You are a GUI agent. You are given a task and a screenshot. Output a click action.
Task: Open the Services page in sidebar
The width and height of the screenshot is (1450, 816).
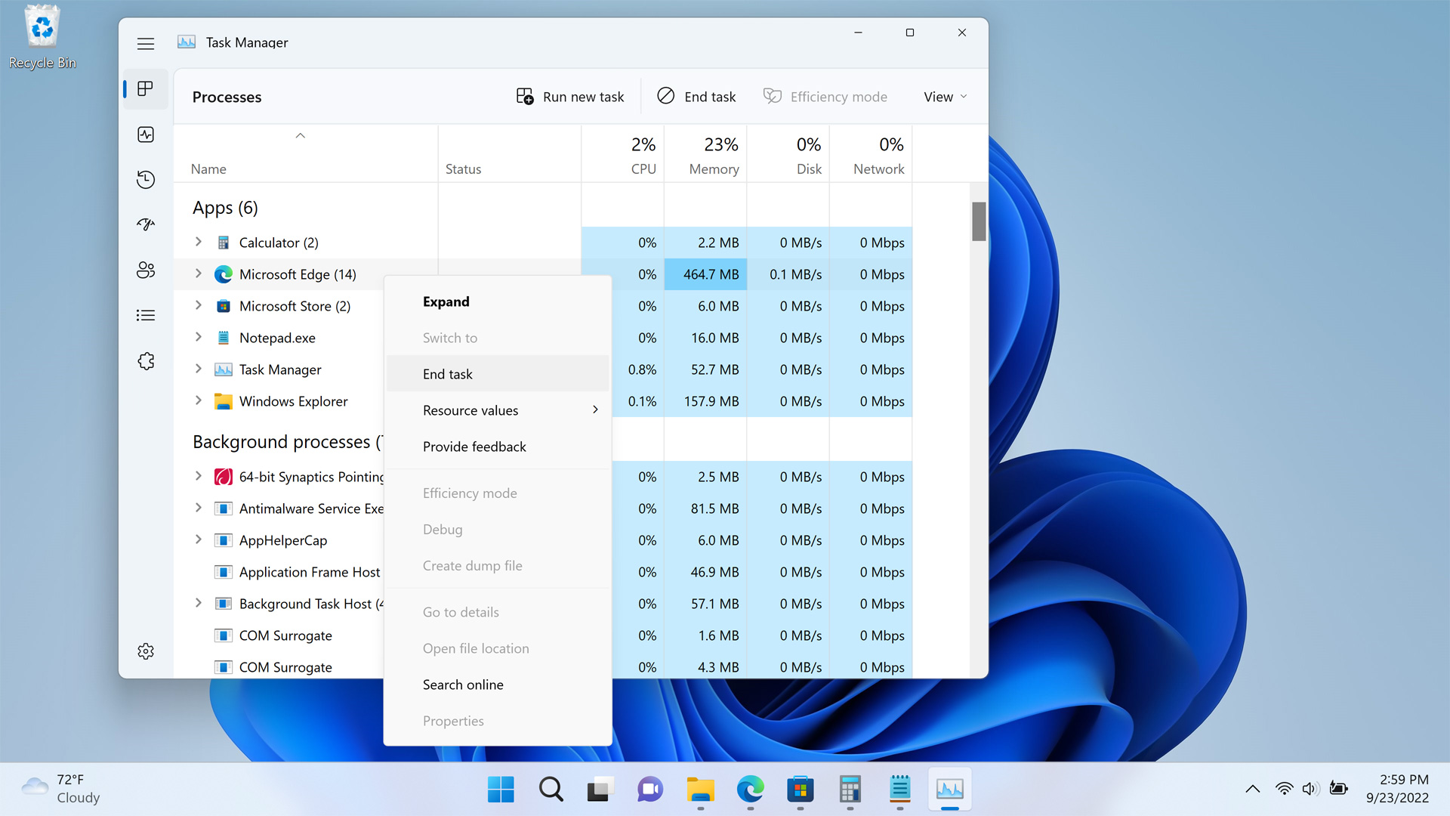click(x=146, y=361)
